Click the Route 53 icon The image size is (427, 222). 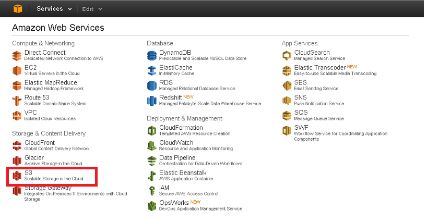[x=17, y=101]
